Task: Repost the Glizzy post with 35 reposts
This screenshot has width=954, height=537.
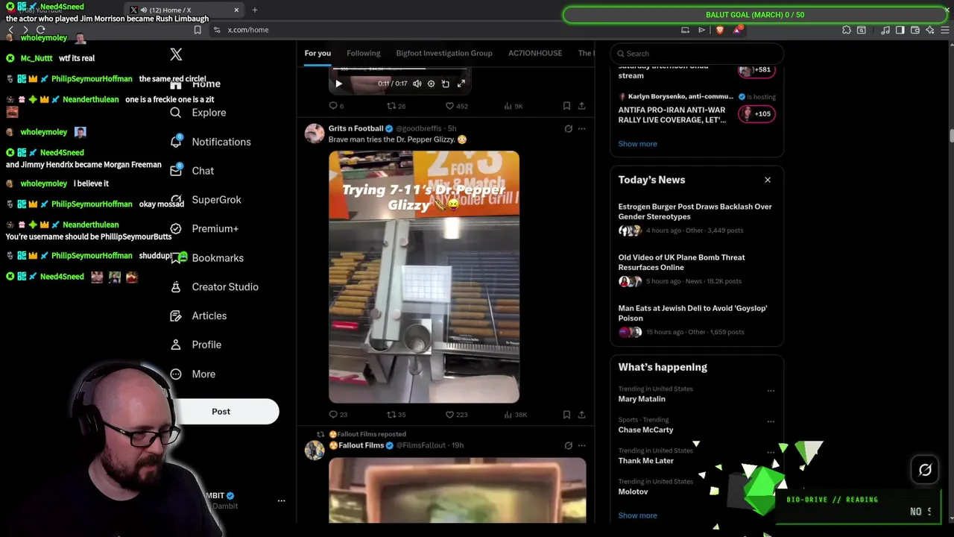Action: (396, 415)
